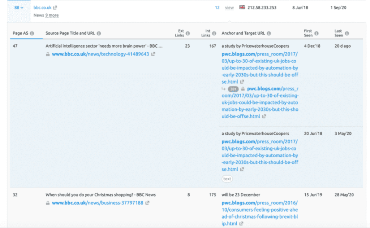Select title 'When should you do your Christmas shopping?'

tap(100, 195)
